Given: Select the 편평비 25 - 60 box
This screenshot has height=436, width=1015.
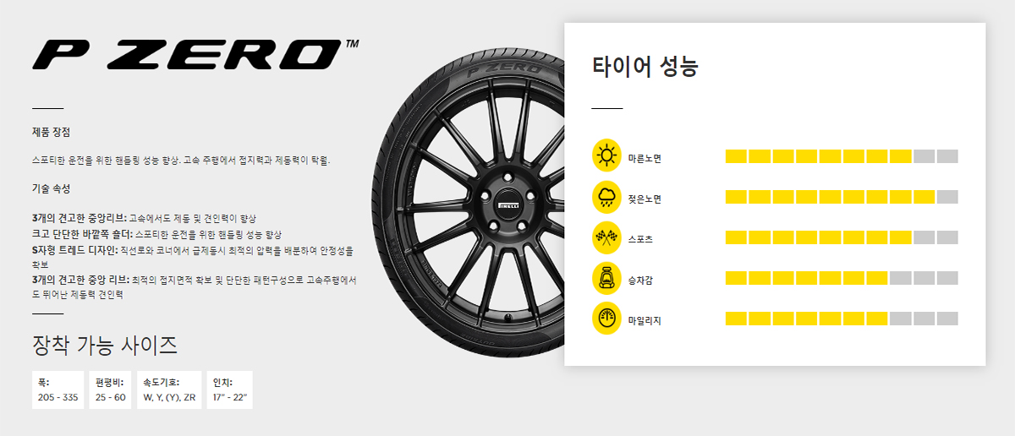Looking at the screenshot, I should pyautogui.click(x=111, y=390).
